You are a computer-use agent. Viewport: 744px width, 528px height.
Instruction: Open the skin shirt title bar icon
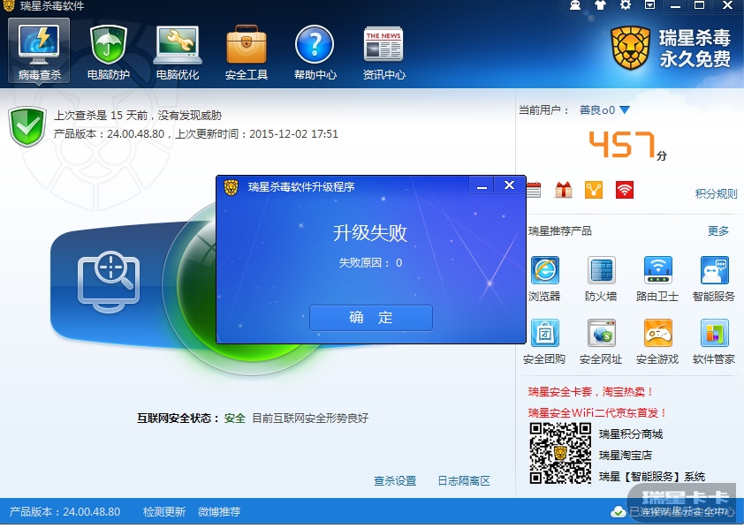coord(600,5)
